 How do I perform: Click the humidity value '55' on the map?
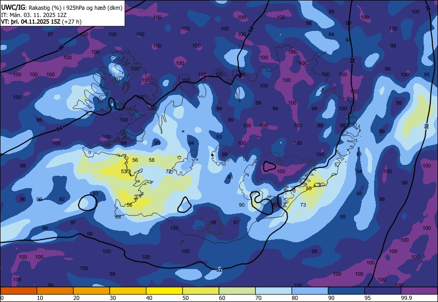(x=309, y=188)
